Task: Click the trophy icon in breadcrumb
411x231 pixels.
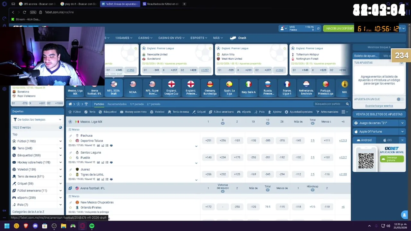Action: tap(86, 104)
